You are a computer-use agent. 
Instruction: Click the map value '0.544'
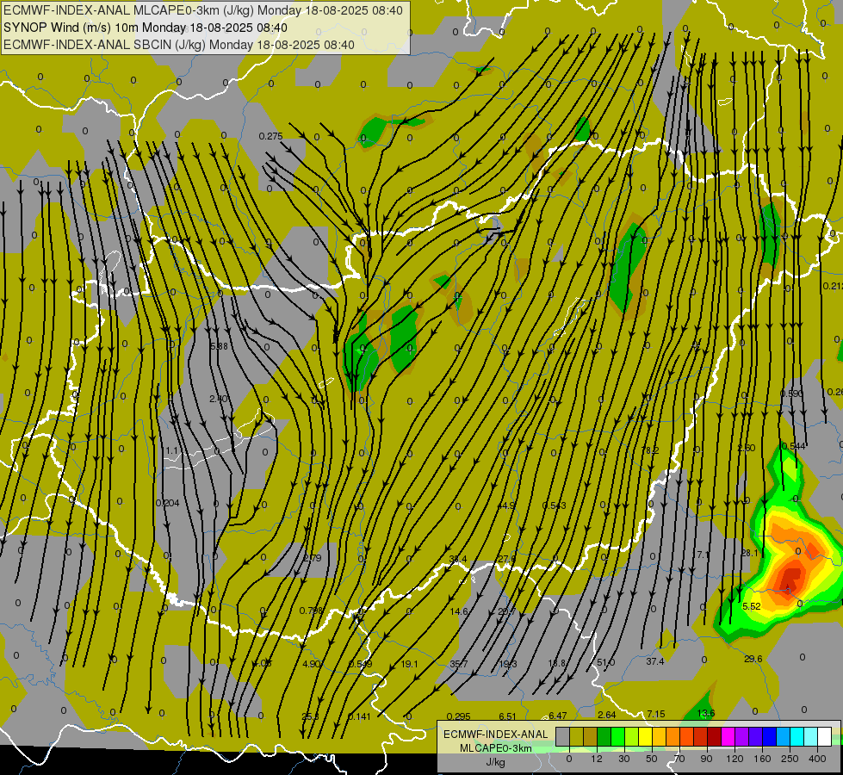click(794, 446)
